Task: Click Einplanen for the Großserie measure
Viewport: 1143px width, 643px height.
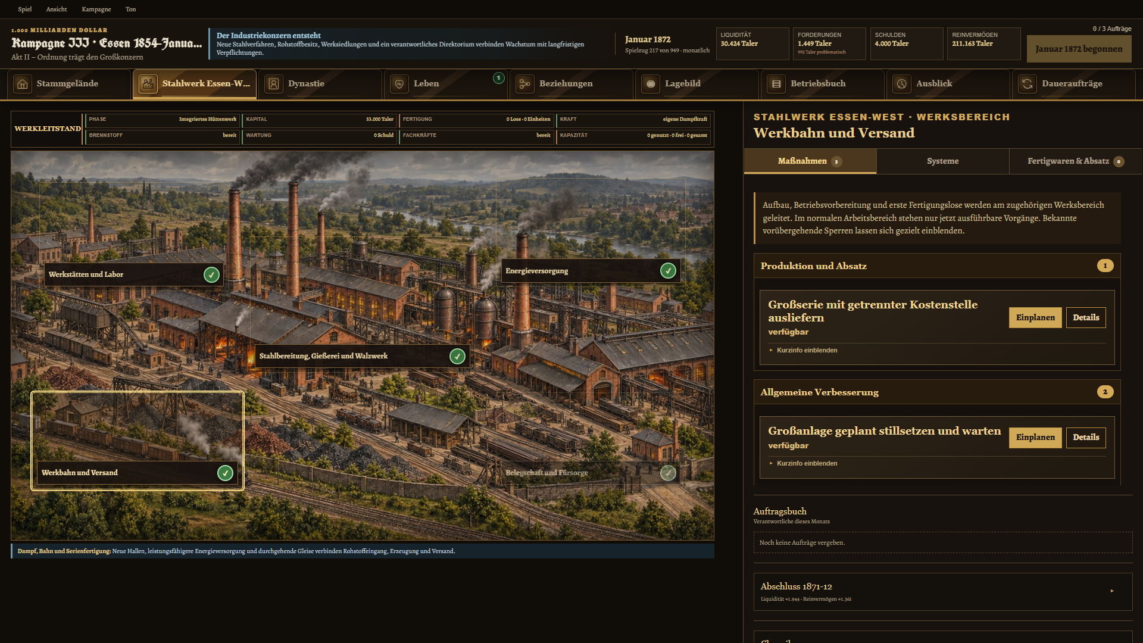Action: (1035, 317)
